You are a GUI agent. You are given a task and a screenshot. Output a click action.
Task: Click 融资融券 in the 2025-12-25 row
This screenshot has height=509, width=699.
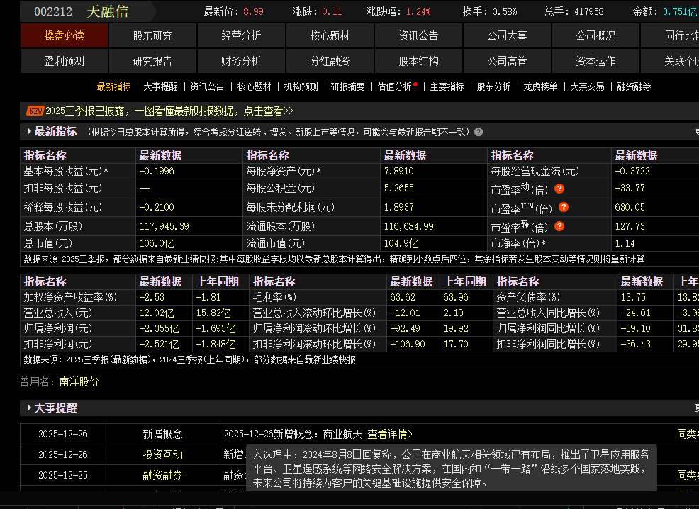click(x=163, y=475)
